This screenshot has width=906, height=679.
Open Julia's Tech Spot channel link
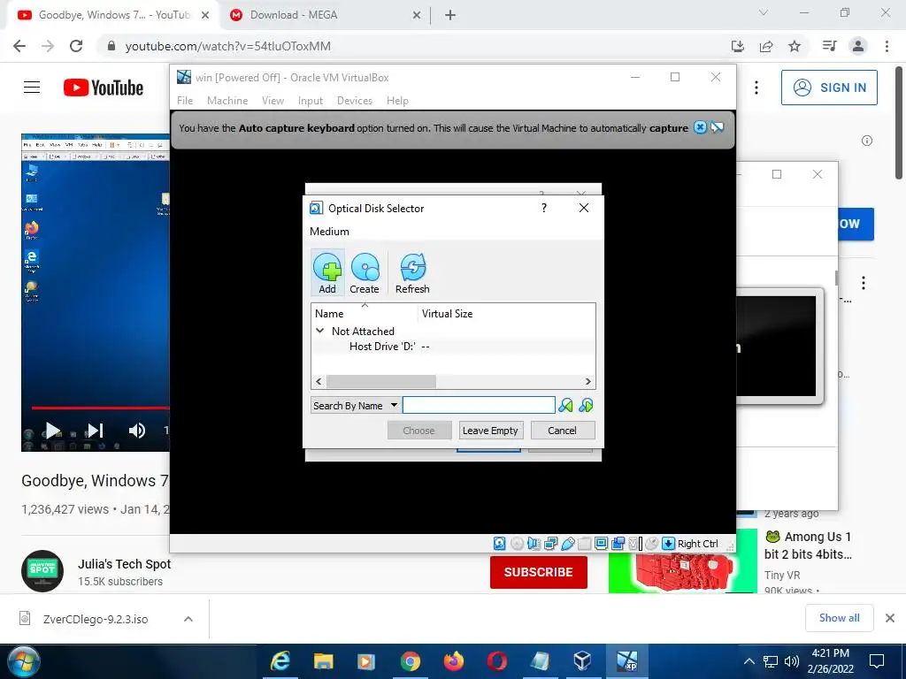(x=124, y=564)
